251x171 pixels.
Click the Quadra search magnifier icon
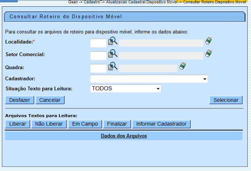113,67
